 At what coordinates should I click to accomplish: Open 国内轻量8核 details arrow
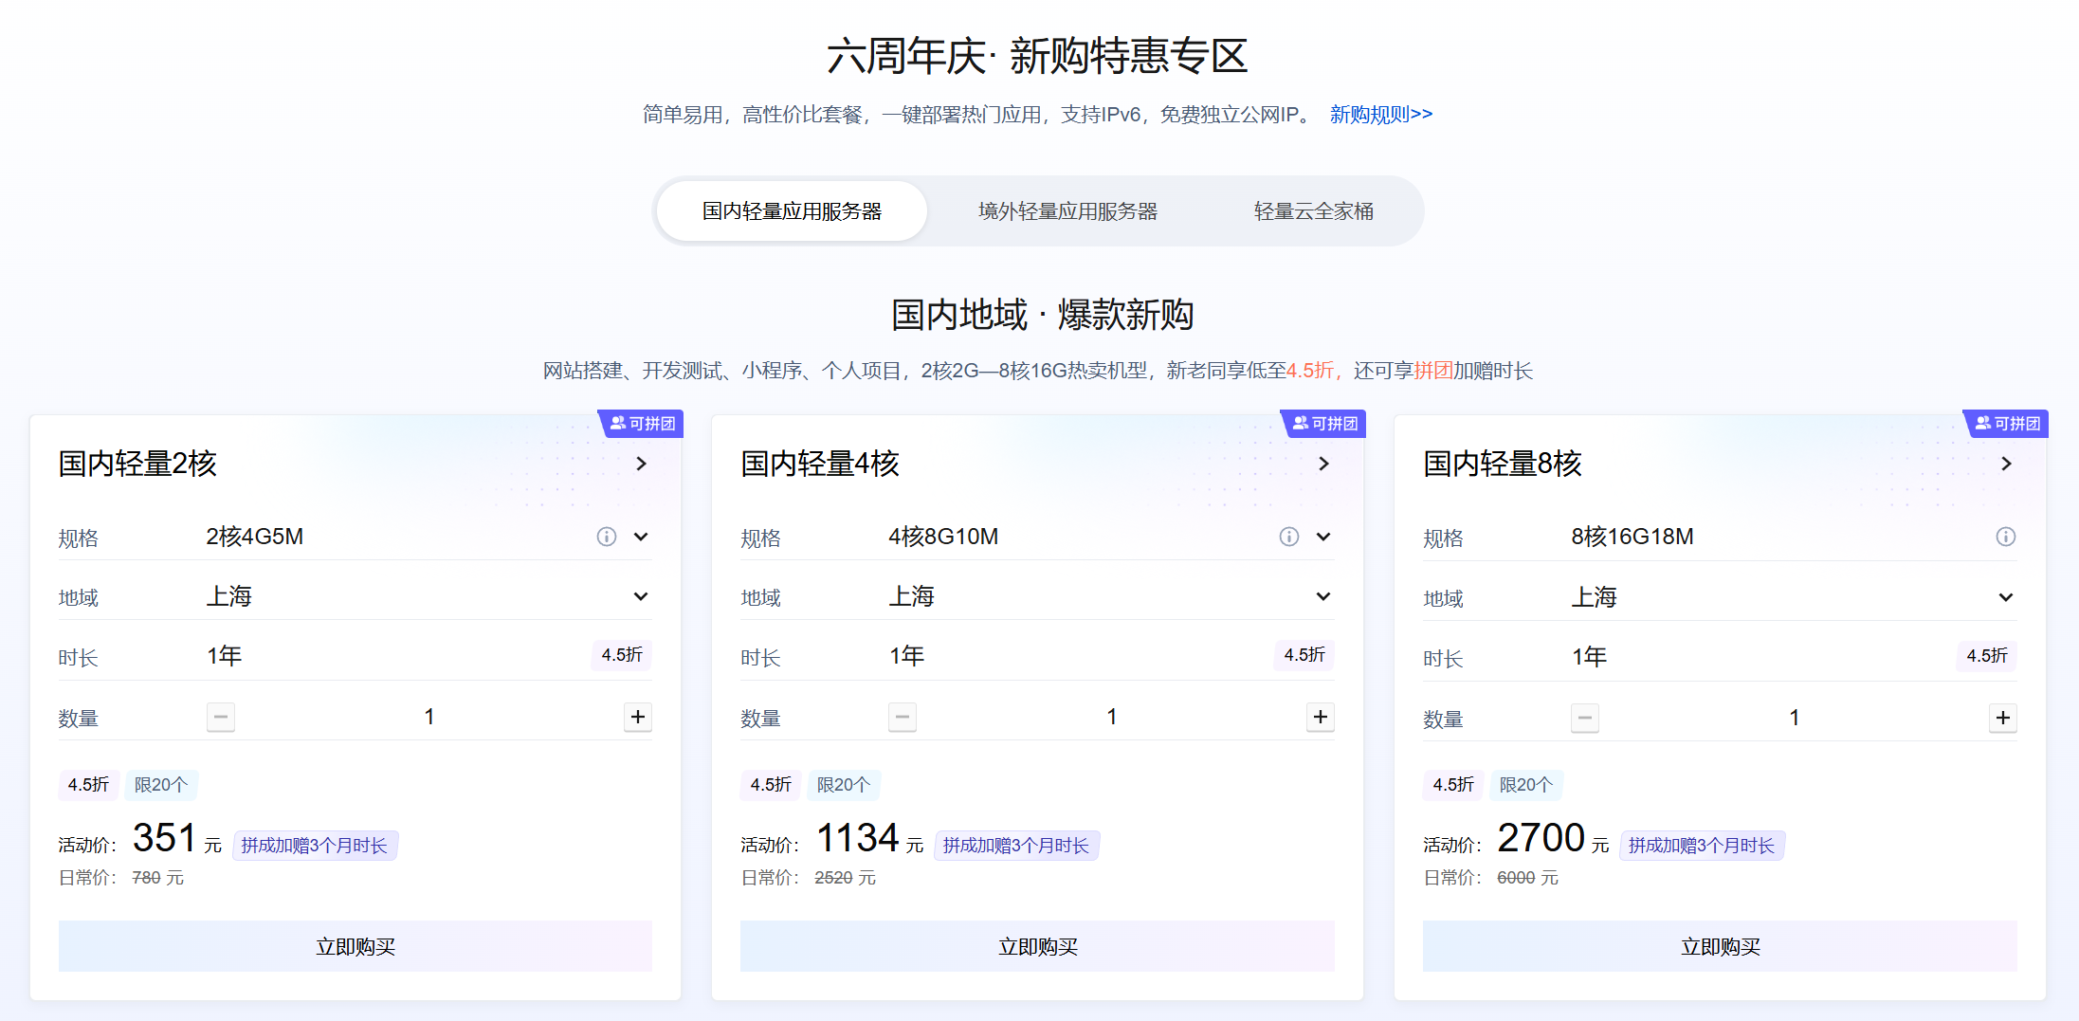(x=2007, y=464)
